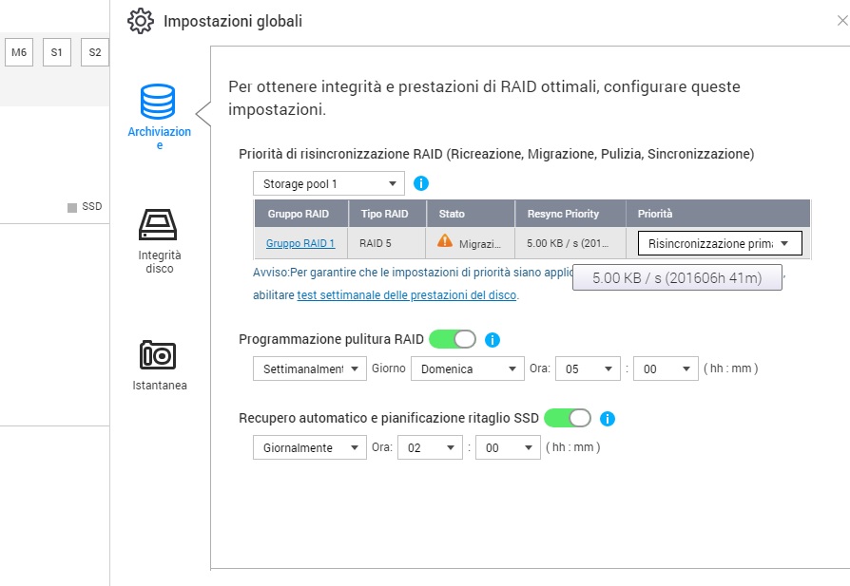Click info icon beside Programmazione pulitura RAID
Image resolution: width=850 pixels, height=586 pixels.
coord(493,340)
